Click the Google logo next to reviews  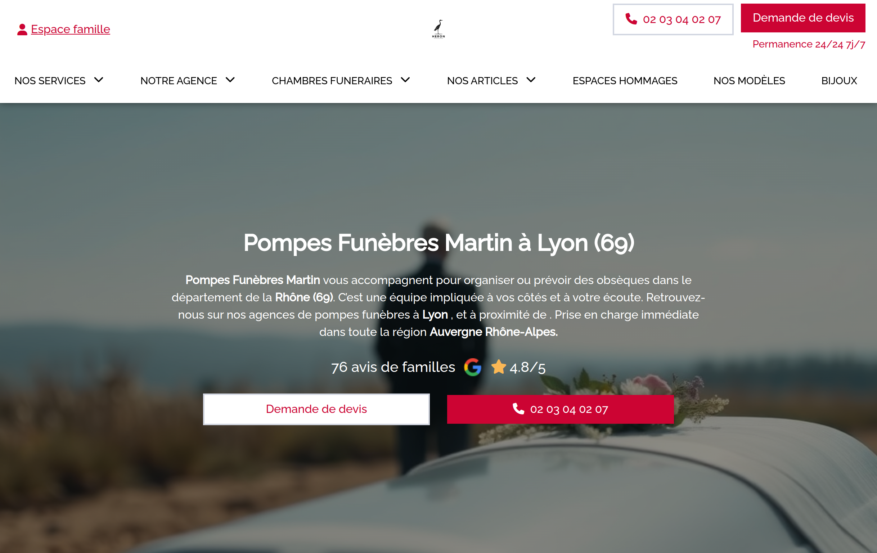click(473, 367)
